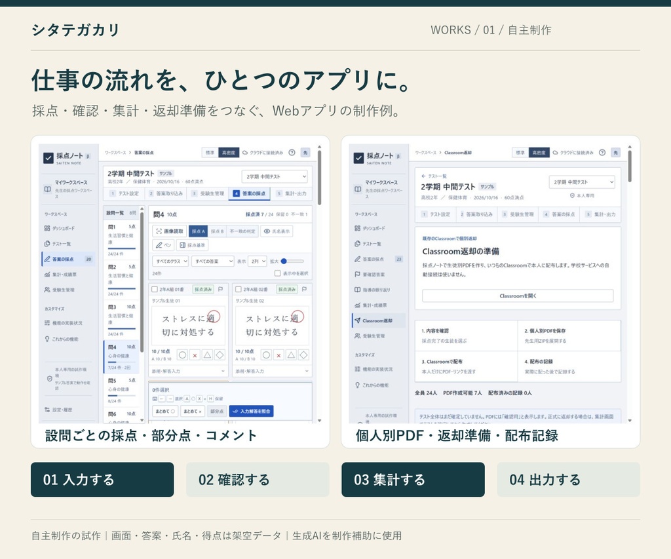Go to テスト設定 step tab in left screenshot

[124, 193]
